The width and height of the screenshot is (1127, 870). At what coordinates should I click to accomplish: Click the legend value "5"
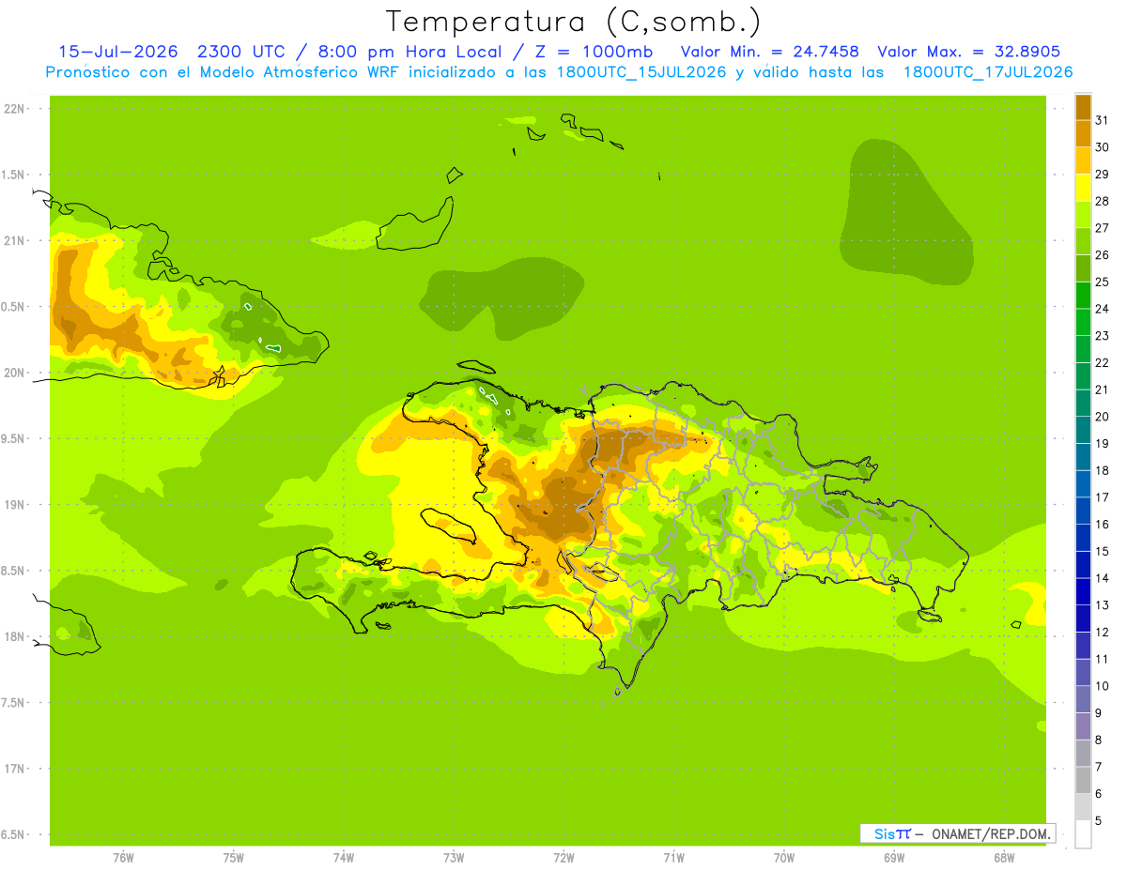click(1099, 820)
